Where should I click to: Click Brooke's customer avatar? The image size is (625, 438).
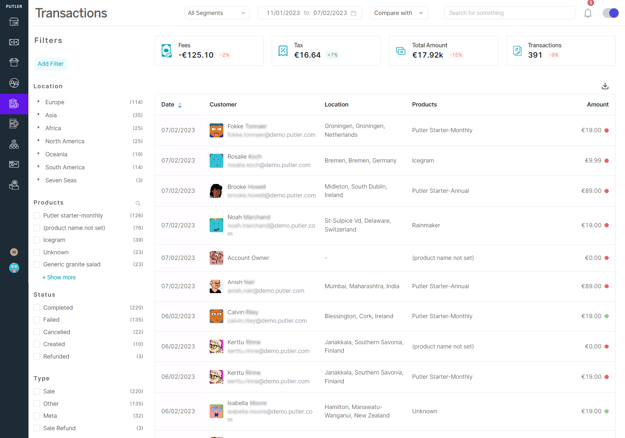[216, 191]
